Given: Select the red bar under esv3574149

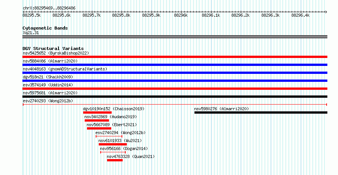Looking at the screenshot, I should pos(175,89).
